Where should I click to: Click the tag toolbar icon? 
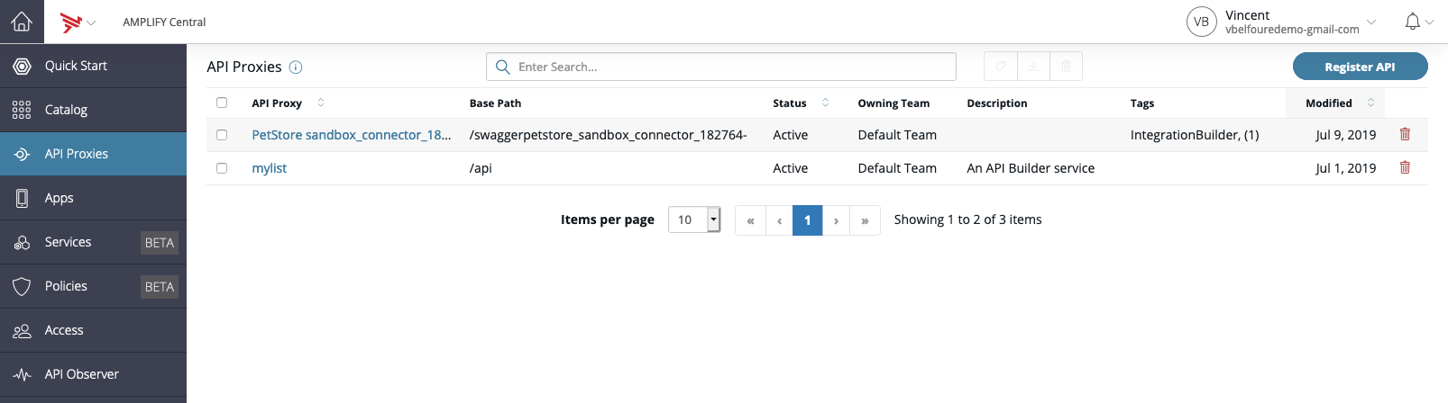[x=1000, y=67]
